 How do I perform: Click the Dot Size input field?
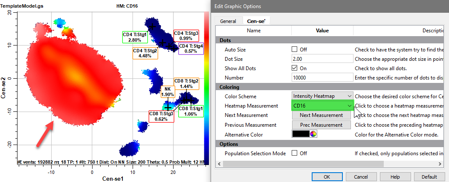pyautogui.click(x=322, y=59)
